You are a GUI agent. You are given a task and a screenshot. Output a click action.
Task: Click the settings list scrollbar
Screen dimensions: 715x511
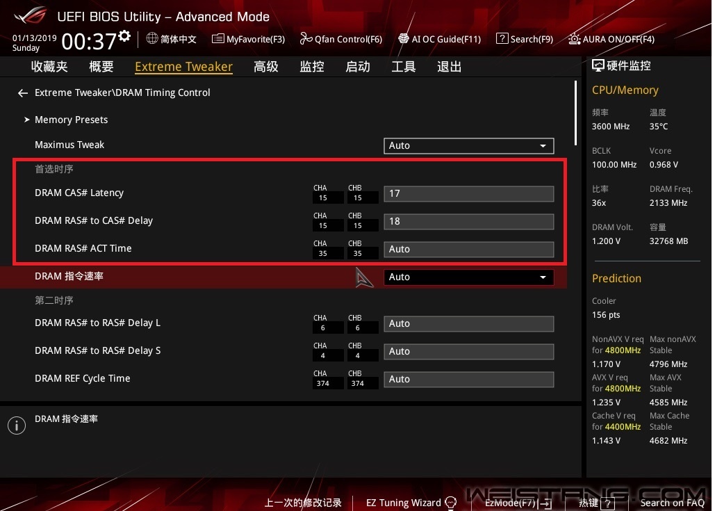tap(575, 113)
